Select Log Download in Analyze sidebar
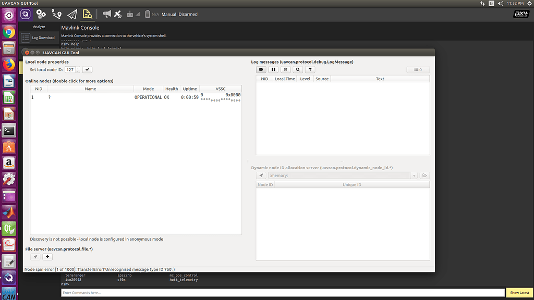Image resolution: width=534 pixels, height=300 pixels. [39, 37]
